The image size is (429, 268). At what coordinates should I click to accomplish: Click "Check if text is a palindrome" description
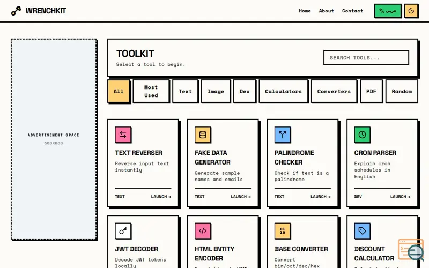point(301,176)
